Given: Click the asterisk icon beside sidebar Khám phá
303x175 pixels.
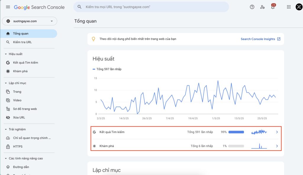Looking at the screenshot, I should [x=8, y=71].
